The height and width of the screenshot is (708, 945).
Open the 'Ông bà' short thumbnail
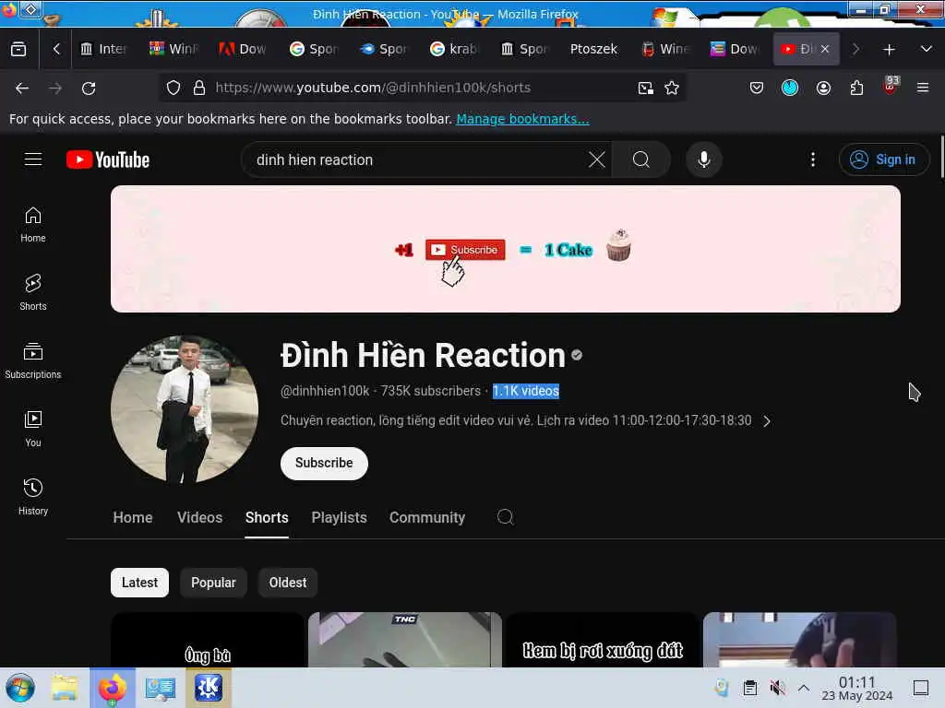[x=208, y=640]
